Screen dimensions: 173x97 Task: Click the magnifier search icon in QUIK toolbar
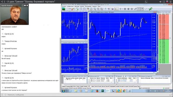pos(95,9)
